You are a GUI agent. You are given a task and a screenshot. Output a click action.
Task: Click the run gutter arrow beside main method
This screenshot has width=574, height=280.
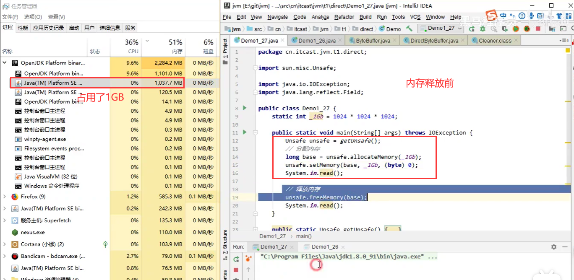[x=245, y=132]
